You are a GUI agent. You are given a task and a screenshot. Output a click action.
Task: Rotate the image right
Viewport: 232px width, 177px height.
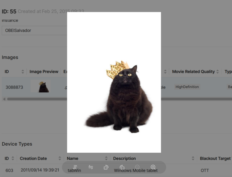122,167
